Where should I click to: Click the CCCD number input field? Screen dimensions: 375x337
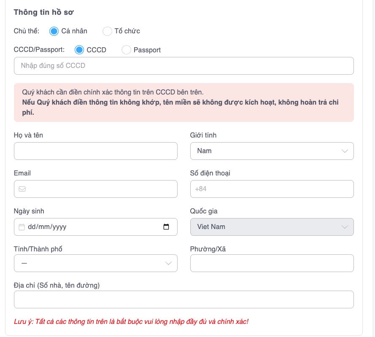coord(183,66)
